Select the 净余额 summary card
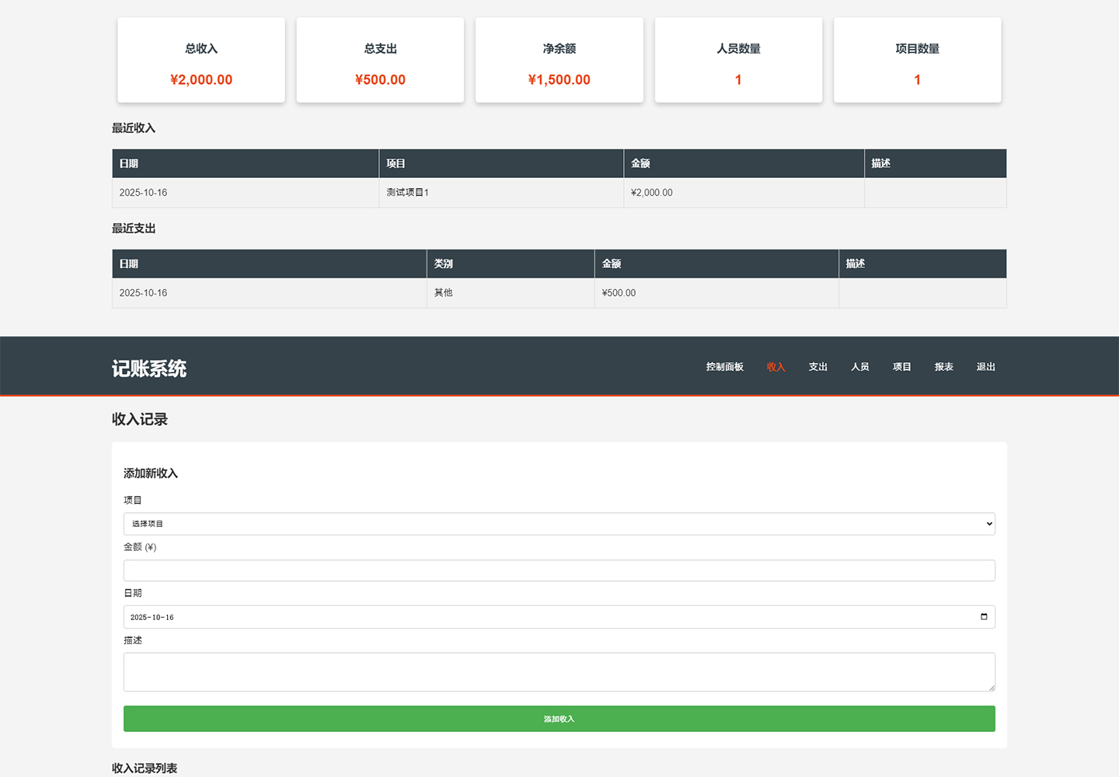 559,61
